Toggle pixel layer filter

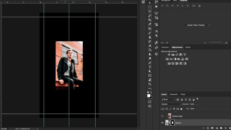tap(178, 100)
